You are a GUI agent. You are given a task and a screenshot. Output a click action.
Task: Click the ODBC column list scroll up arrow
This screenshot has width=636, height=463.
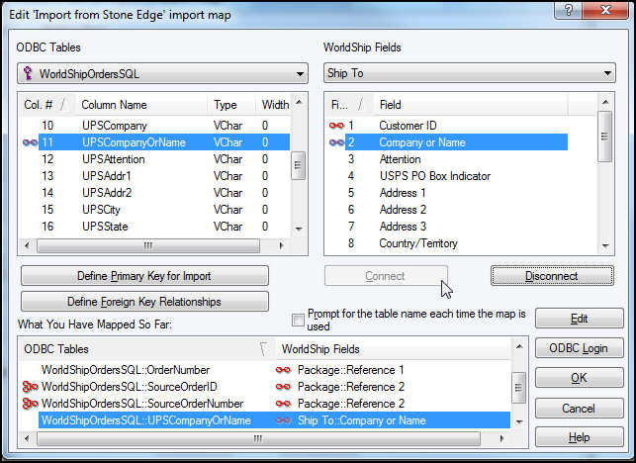pos(299,102)
